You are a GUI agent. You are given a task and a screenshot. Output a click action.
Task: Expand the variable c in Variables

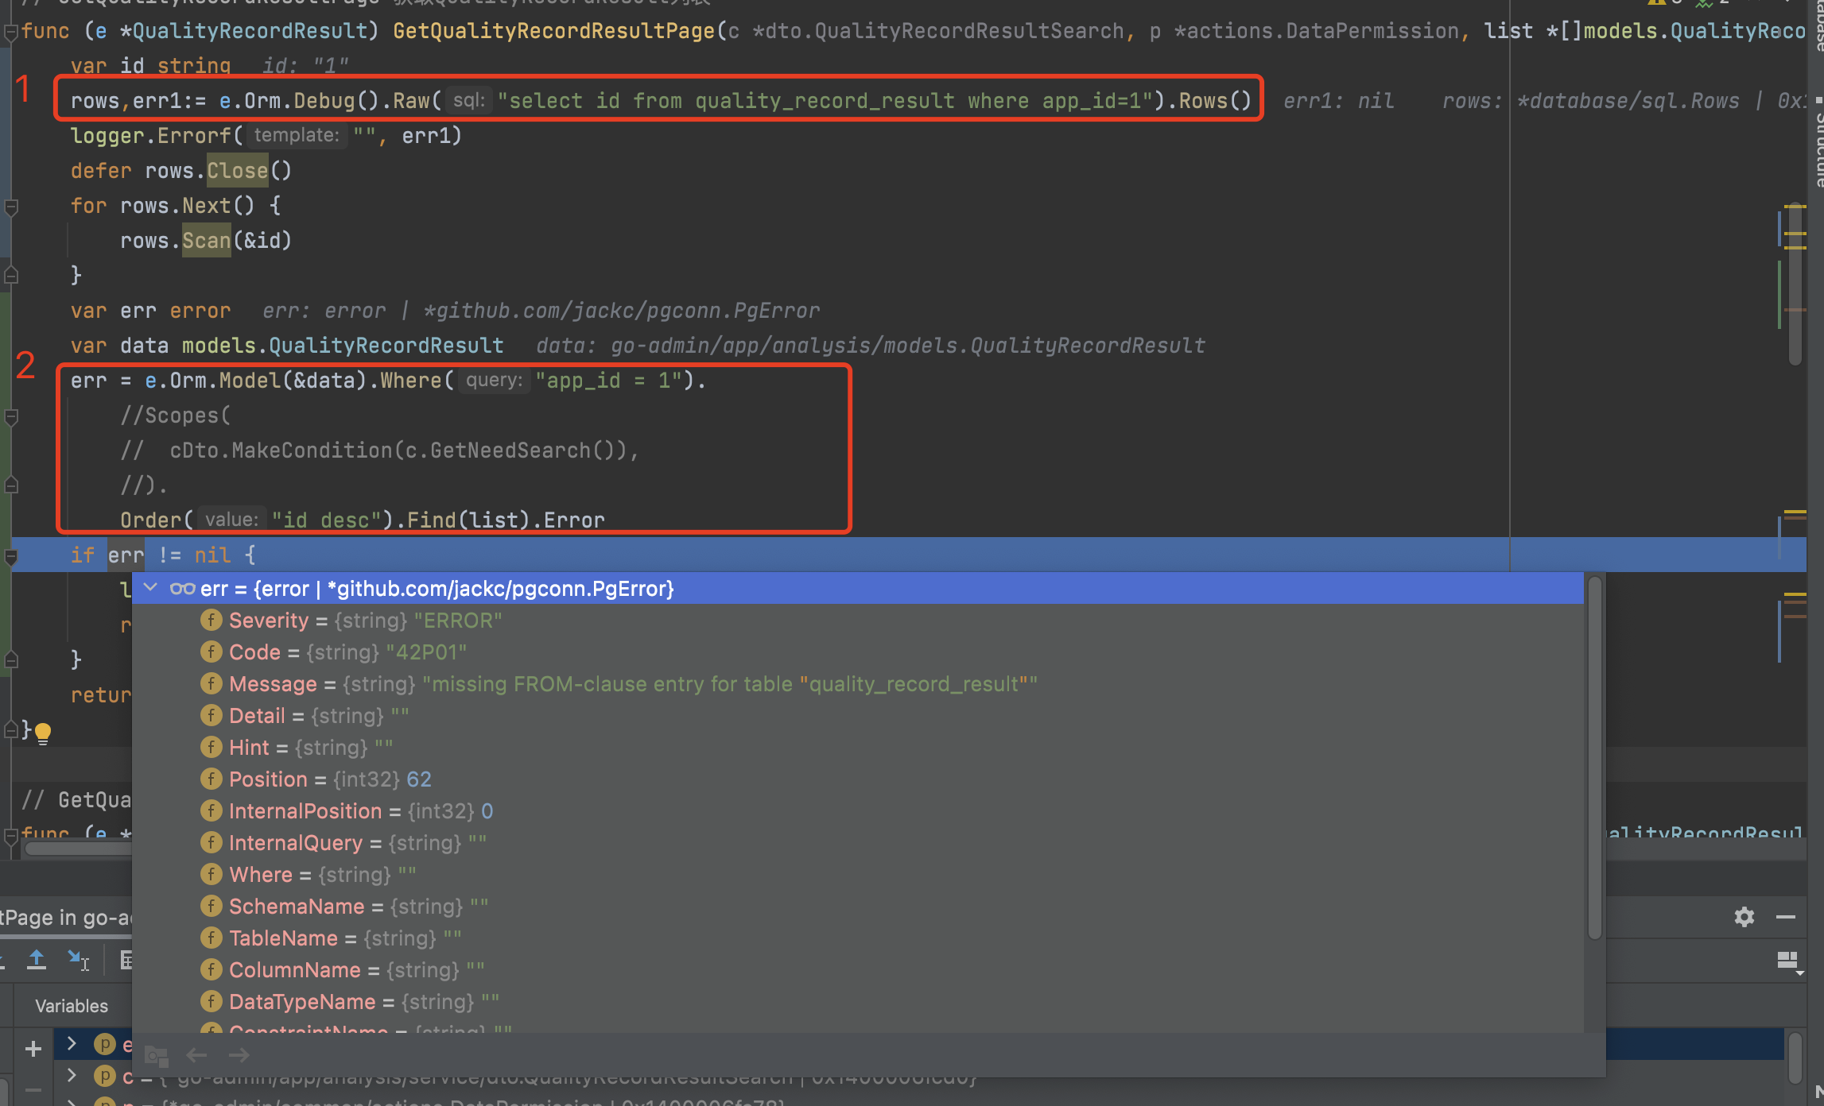click(72, 1076)
